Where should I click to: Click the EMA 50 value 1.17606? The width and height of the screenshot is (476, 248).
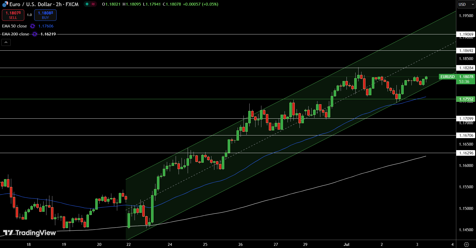[x=46, y=26]
